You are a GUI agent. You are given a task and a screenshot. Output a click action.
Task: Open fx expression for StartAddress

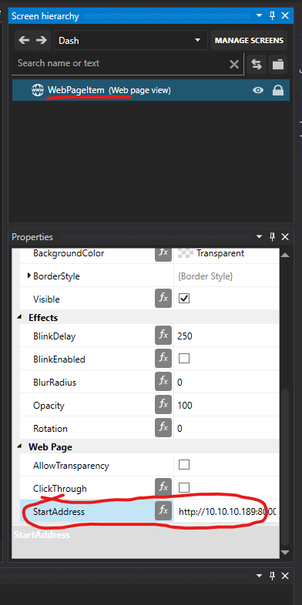tap(163, 511)
